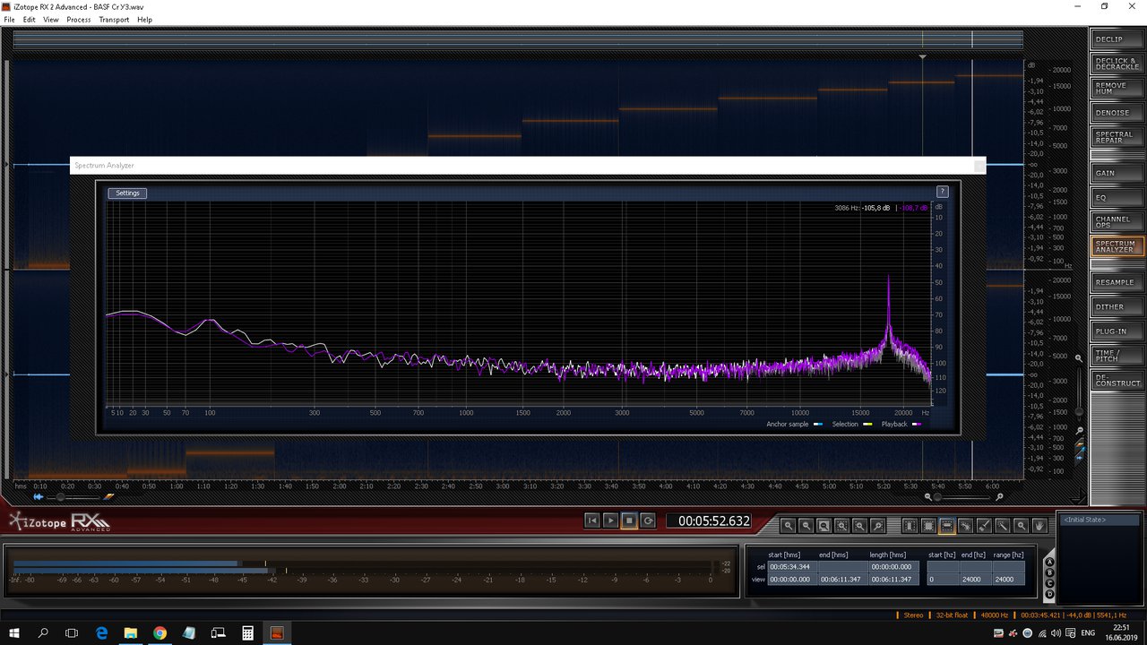The height and width of the screenshot is (645, 1147).
Task: Click the view end time field
Action: coord(842,580)
